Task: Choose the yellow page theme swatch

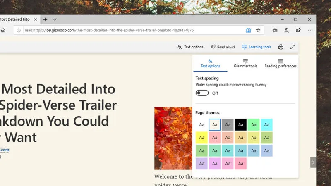Action: [x=201, y=138]
